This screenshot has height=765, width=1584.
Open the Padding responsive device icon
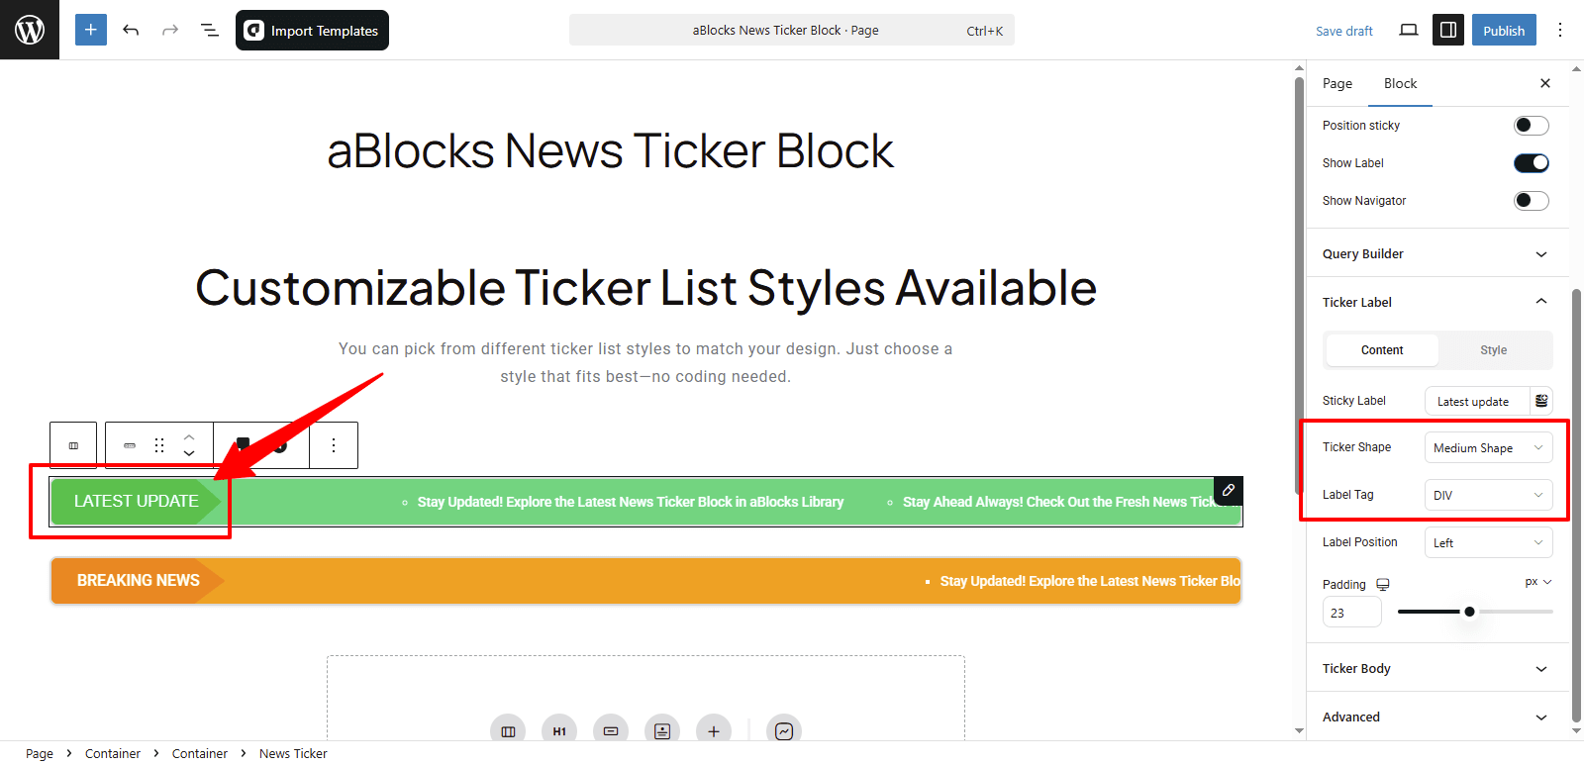(1383, 585)
